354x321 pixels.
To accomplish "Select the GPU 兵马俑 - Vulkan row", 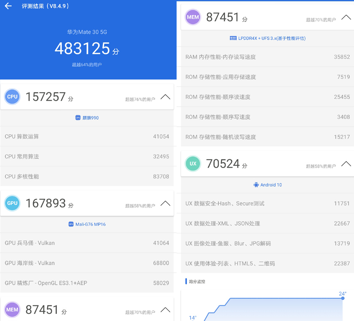I will [87, 243].
